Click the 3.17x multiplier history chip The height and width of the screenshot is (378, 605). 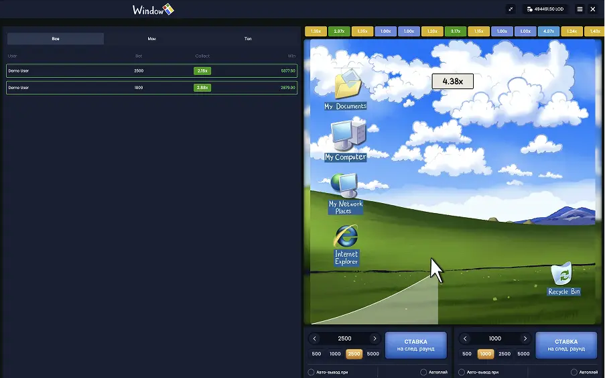point(456,31)
